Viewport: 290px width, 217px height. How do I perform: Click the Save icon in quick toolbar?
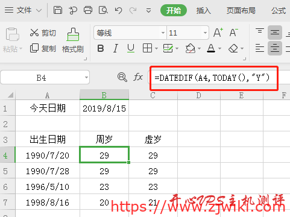(58, 10)
